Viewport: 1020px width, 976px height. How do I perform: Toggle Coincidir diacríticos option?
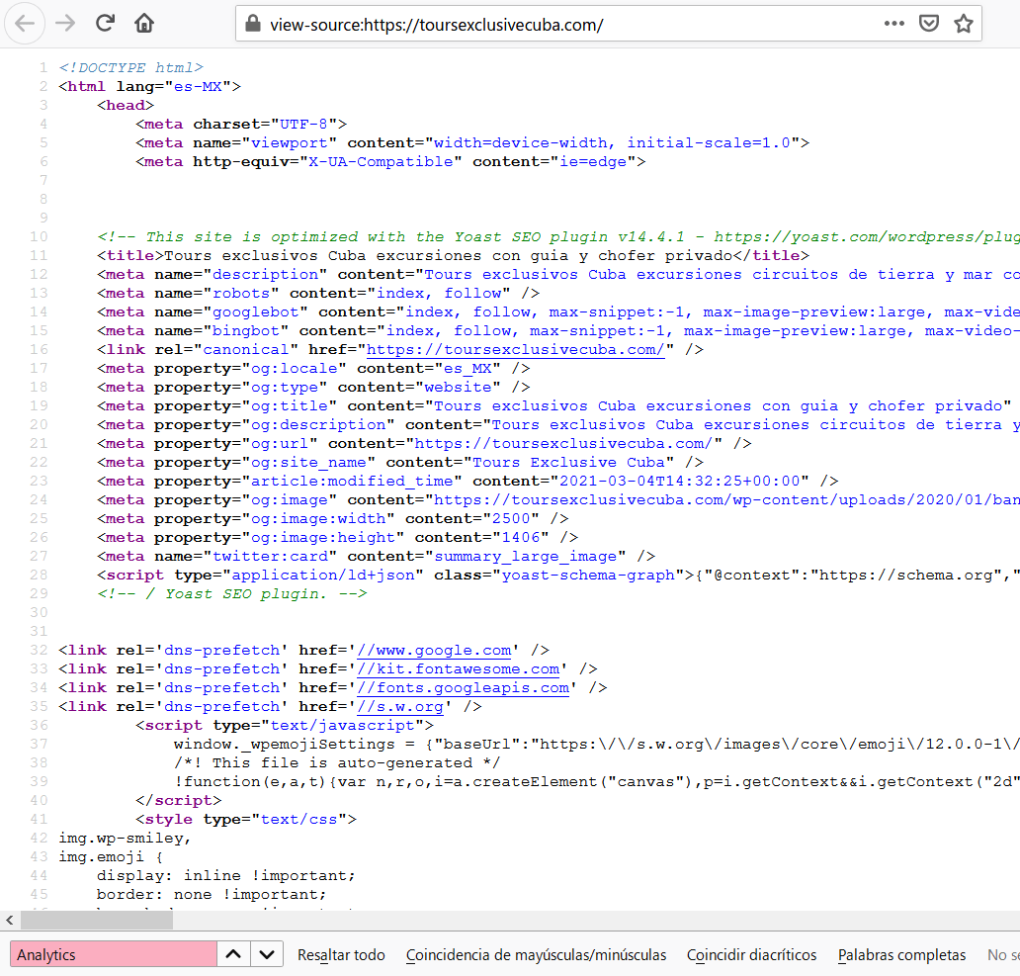751,954
